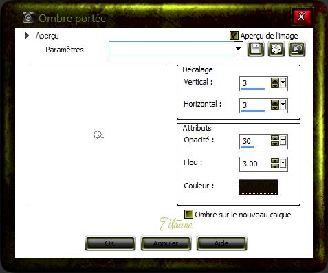Close the Ombre portée dialog

pos(301,17)
